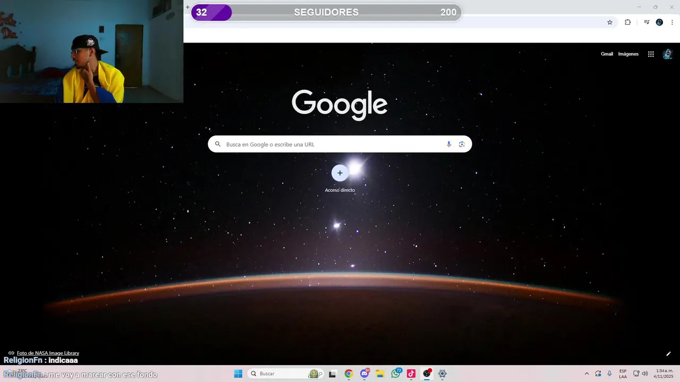Open Discord from the taskbar
Image resolution: width=680 pixels, height=382 pixels.
point(364,374)
